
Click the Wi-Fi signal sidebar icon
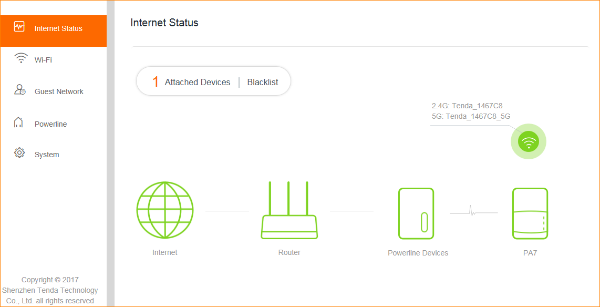[x=20, y=58]
